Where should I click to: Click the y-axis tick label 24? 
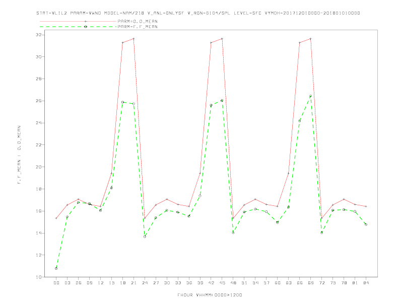point(39,123)
